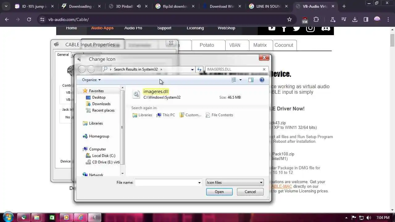
Task: Click the change view icon in Change Icon dialog
Action: pos(234,80)
